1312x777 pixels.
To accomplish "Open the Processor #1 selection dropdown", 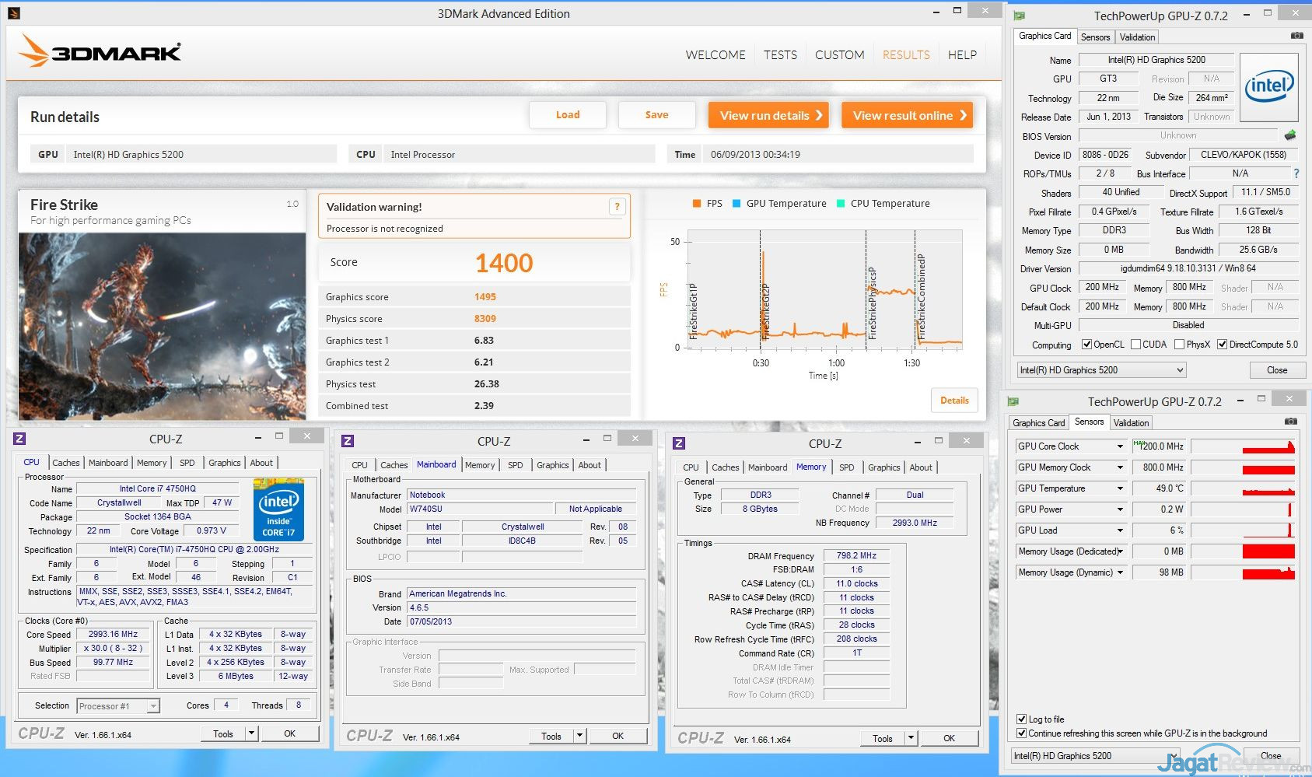I will [153, 706].
